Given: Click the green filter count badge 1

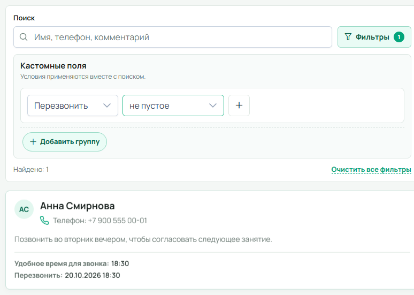Looking at the screenshot, I should click(x=399, y=37).
